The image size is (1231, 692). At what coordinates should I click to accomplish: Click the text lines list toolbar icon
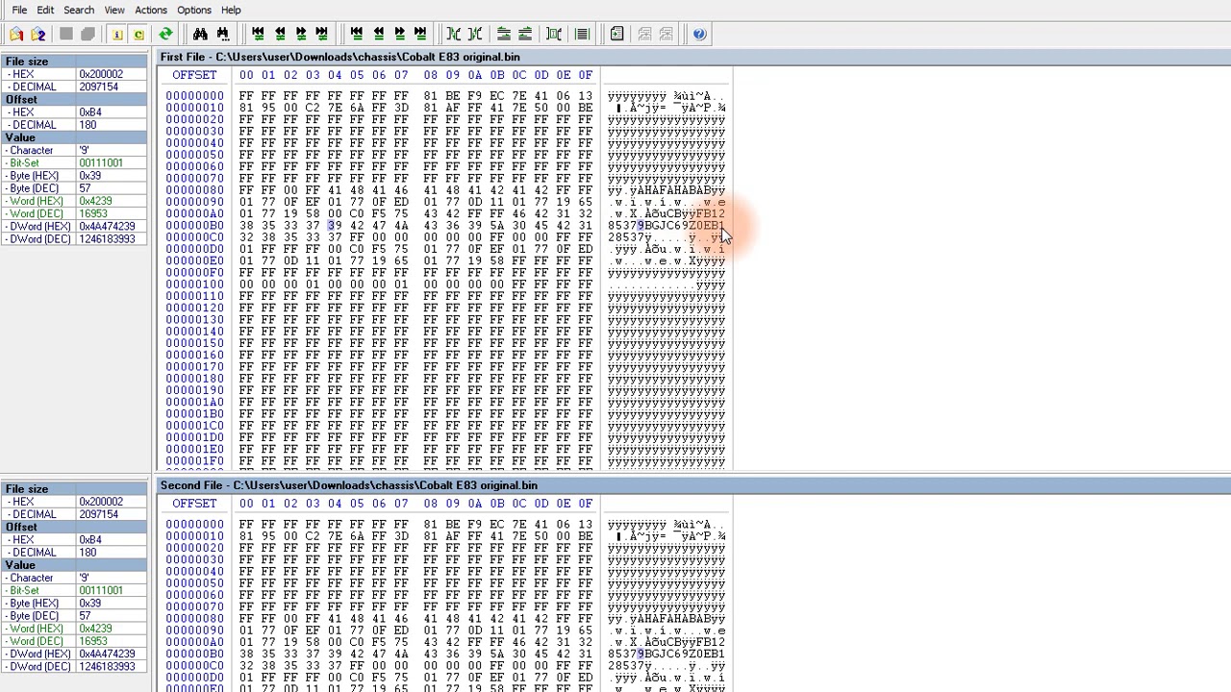582,35
